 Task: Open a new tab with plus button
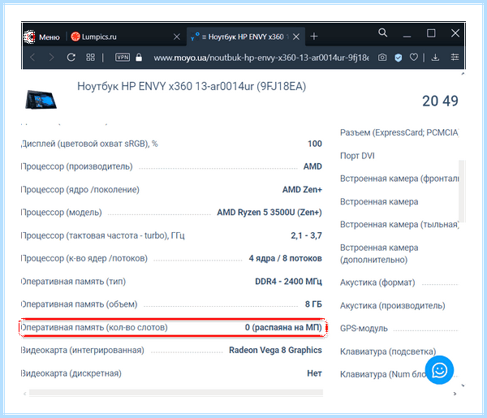314,37
